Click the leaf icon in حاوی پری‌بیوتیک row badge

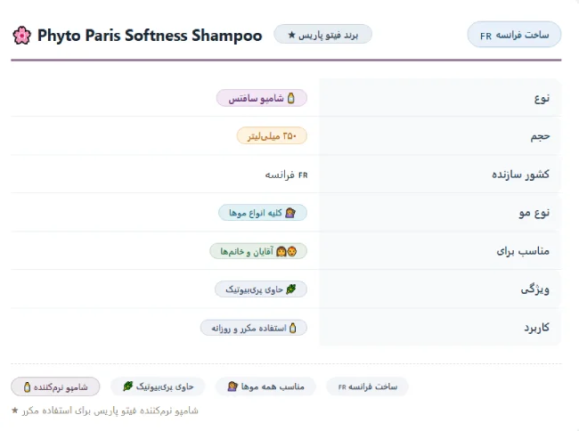click(x=291, y=289)
